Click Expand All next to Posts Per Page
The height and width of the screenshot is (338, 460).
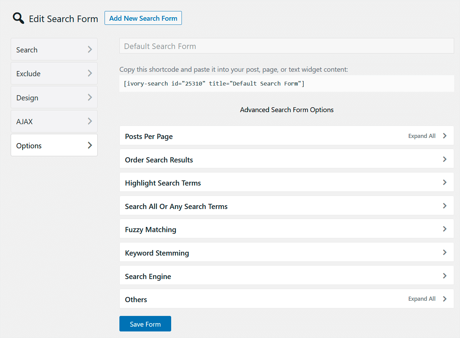tap(421, 136)
